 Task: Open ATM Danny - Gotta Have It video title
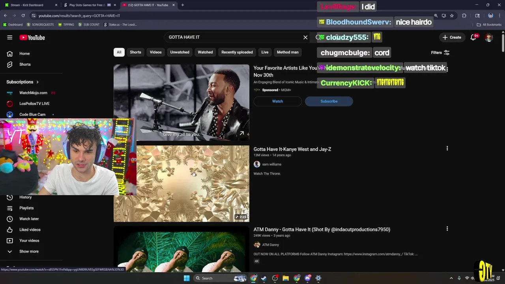coord(322,230)
